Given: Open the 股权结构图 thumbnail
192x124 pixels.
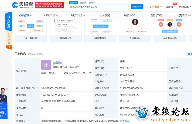Looking at the screenshot, I should tap(65, 30).
